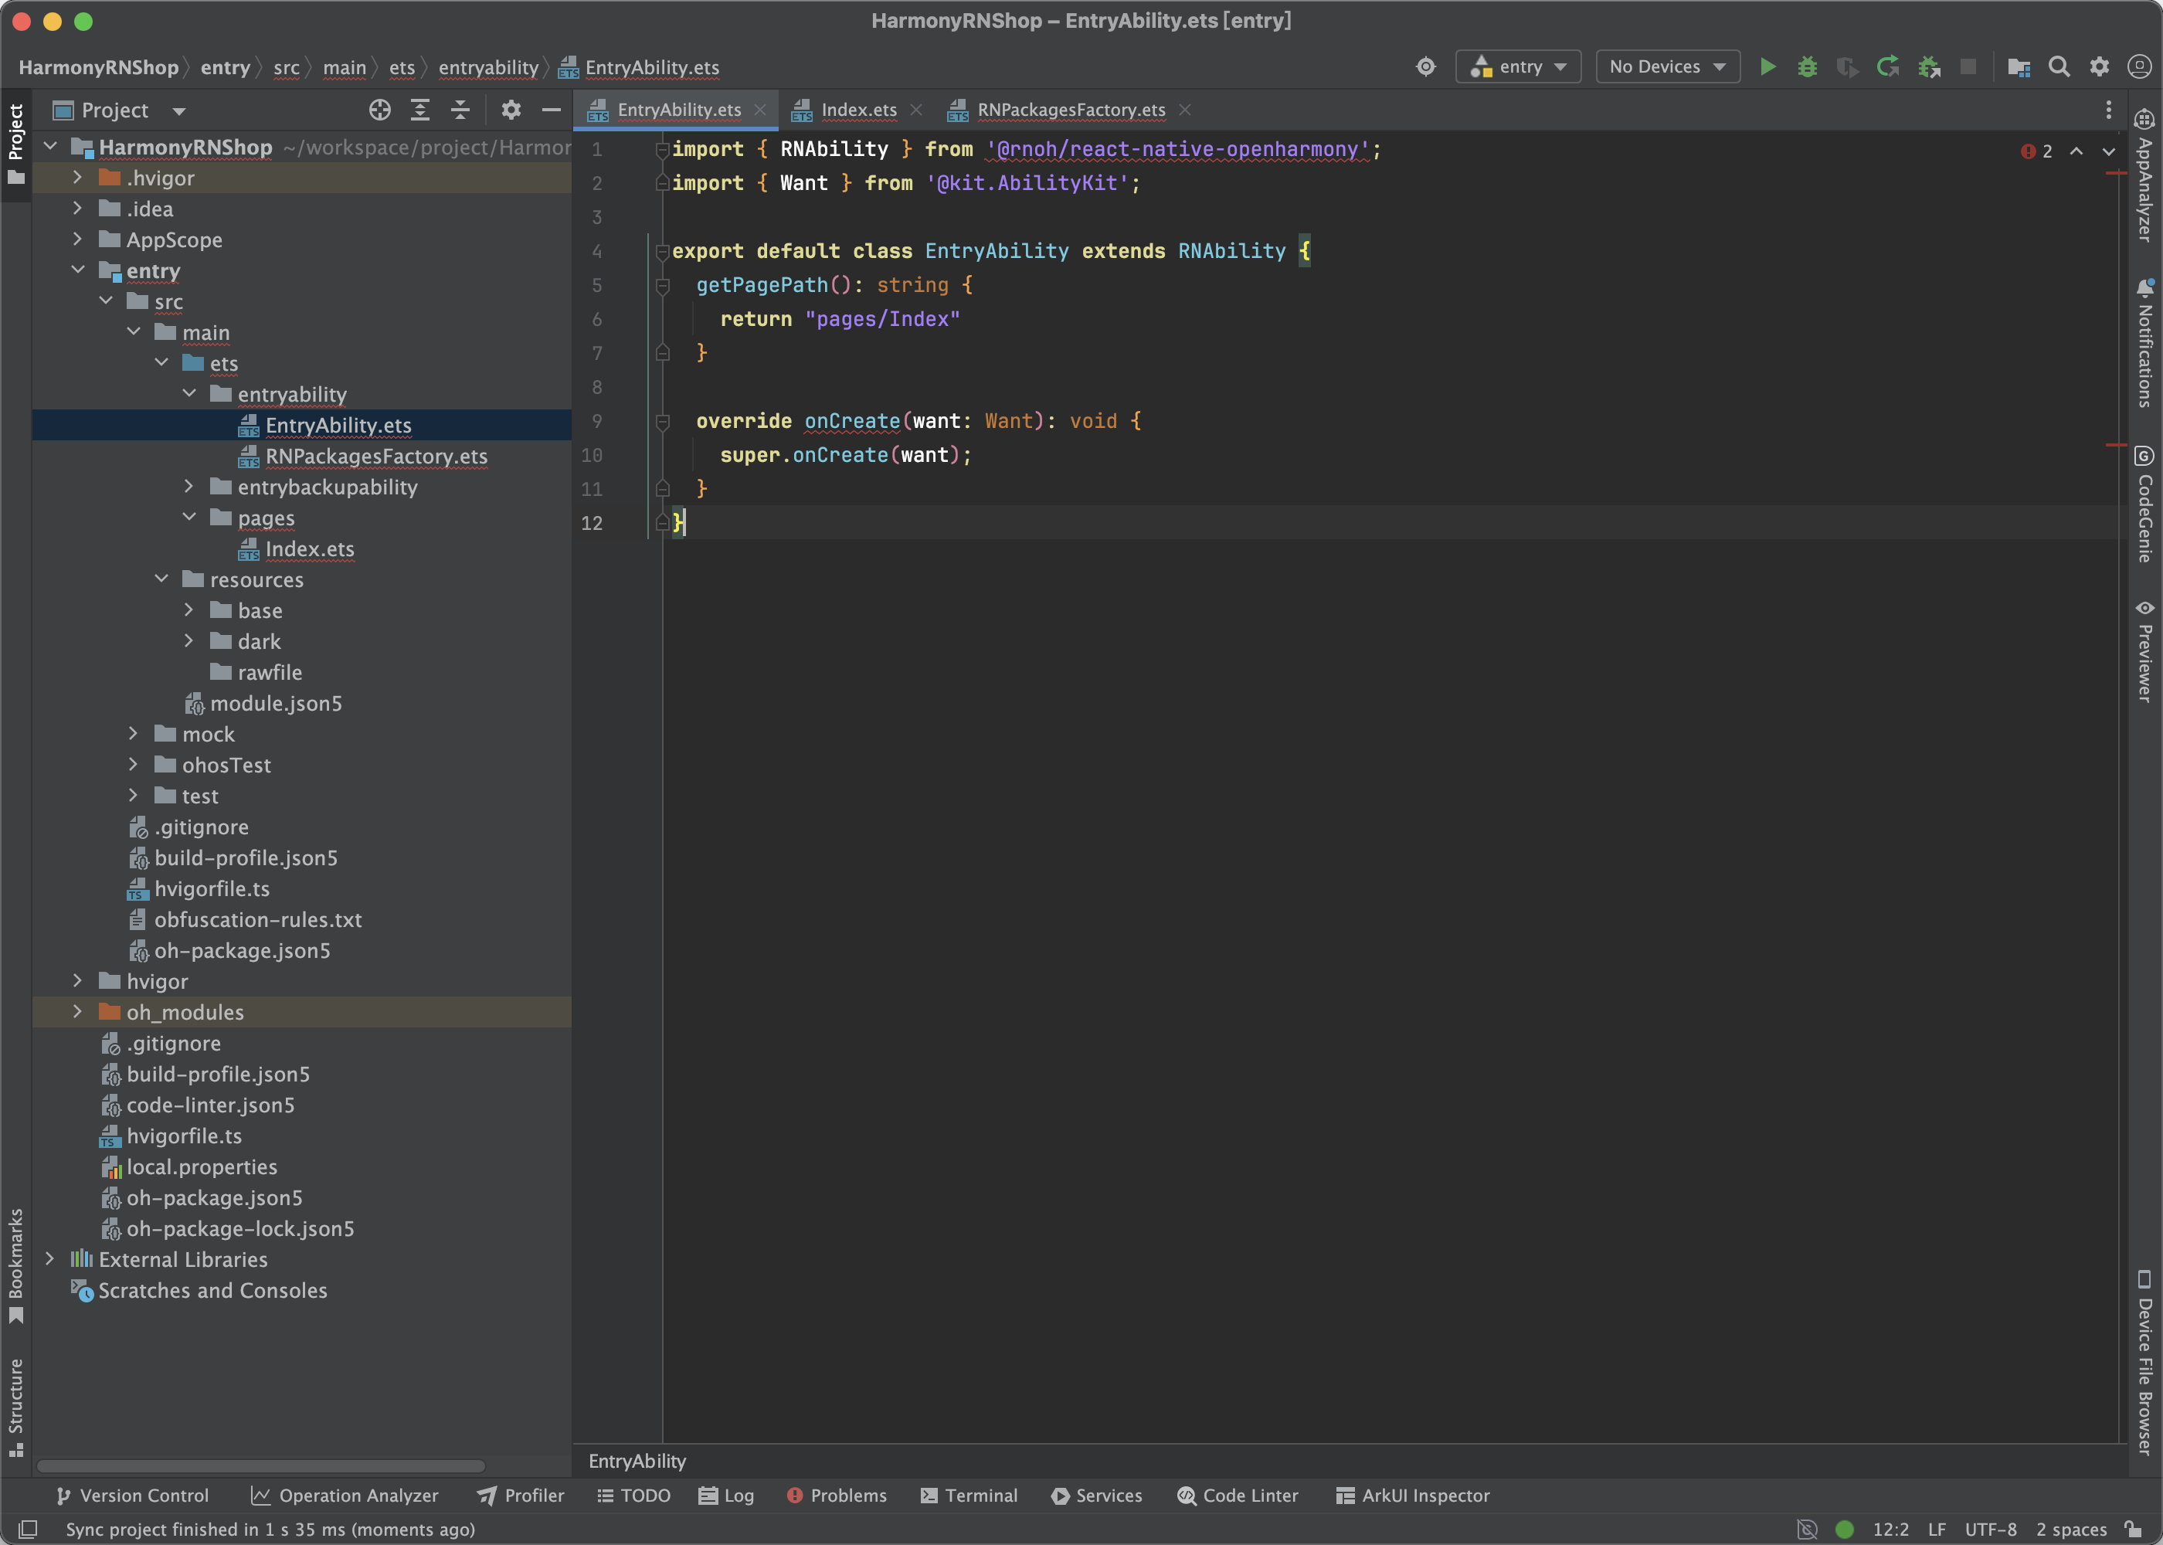Image resolution: width=2163 pixels, height=1545 pixels.
Task: Open the Search Everywhere magnifier icon
Action: 2059,66
